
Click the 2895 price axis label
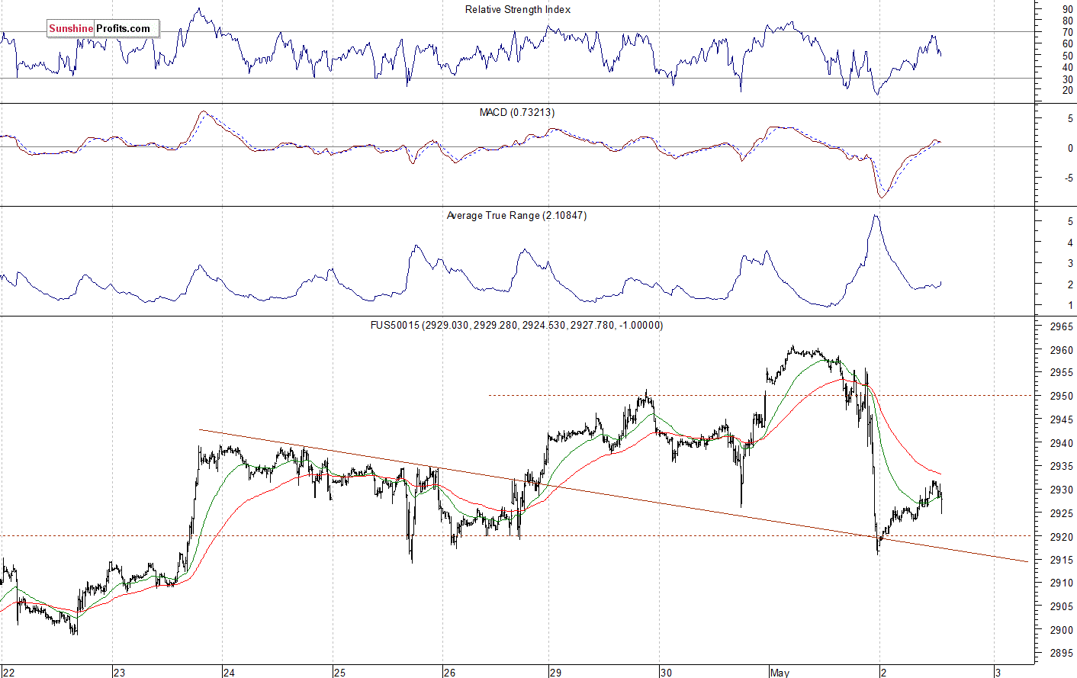click(1061, 653)
